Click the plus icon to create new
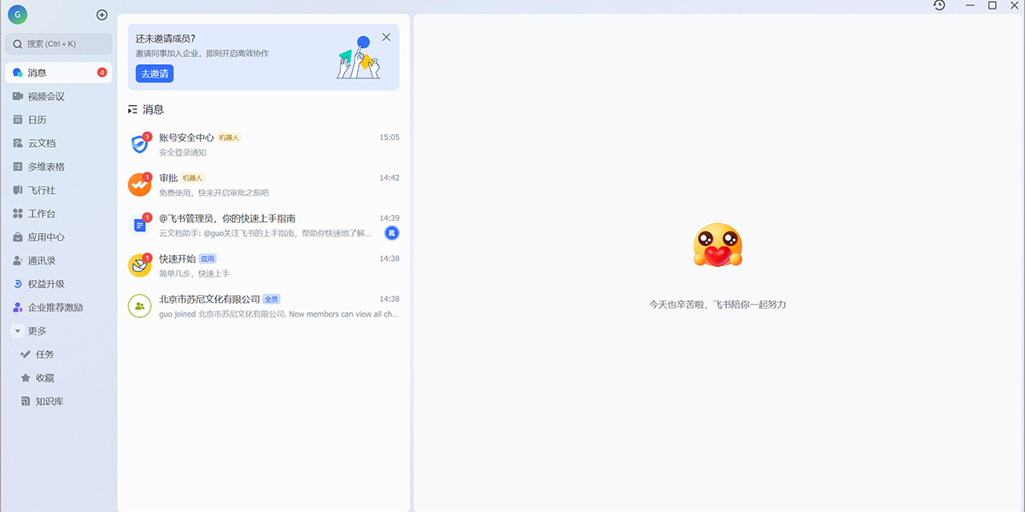 point(102,15)
